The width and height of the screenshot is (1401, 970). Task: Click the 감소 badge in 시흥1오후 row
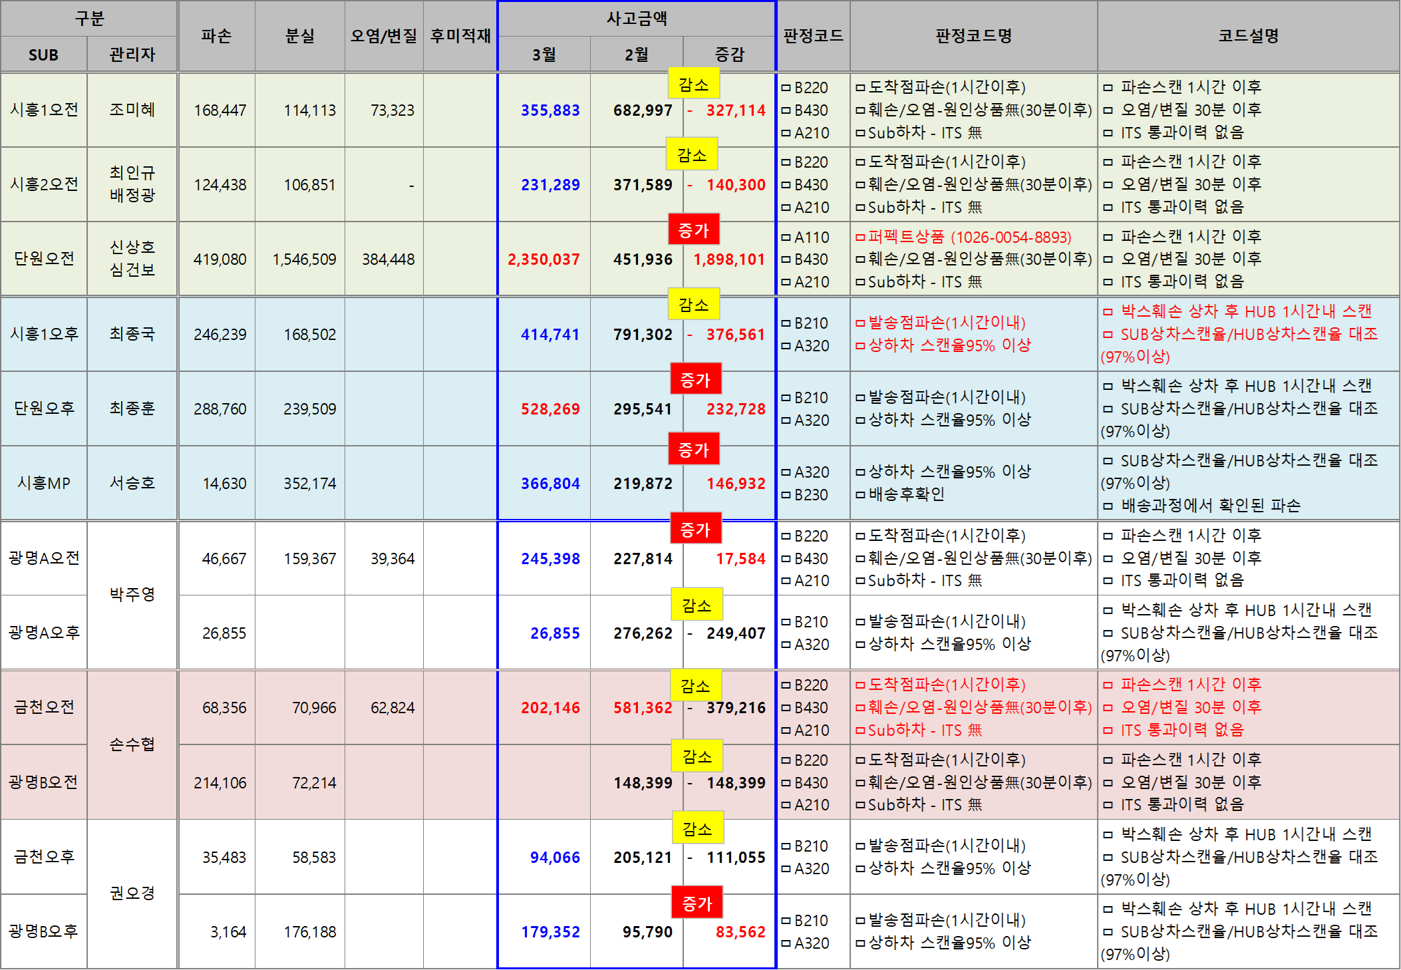pos(693,305)
